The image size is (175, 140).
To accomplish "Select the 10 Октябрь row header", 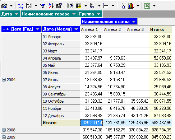I will (x=61, y=101).
